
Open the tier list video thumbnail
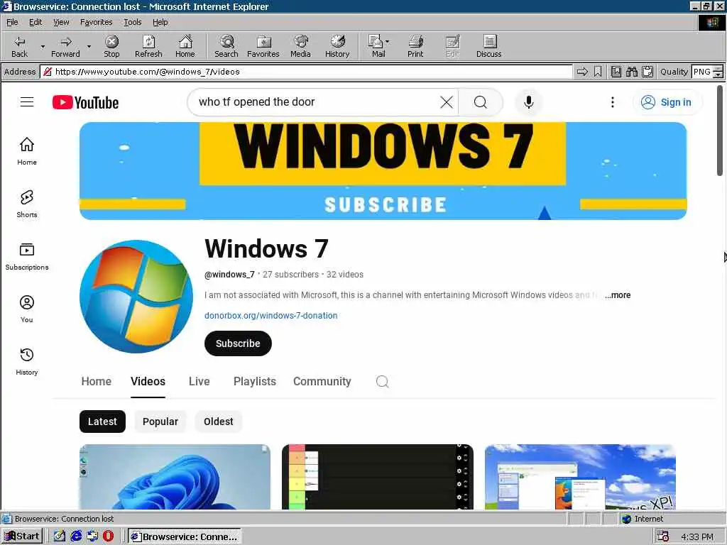tap(378, 477)
